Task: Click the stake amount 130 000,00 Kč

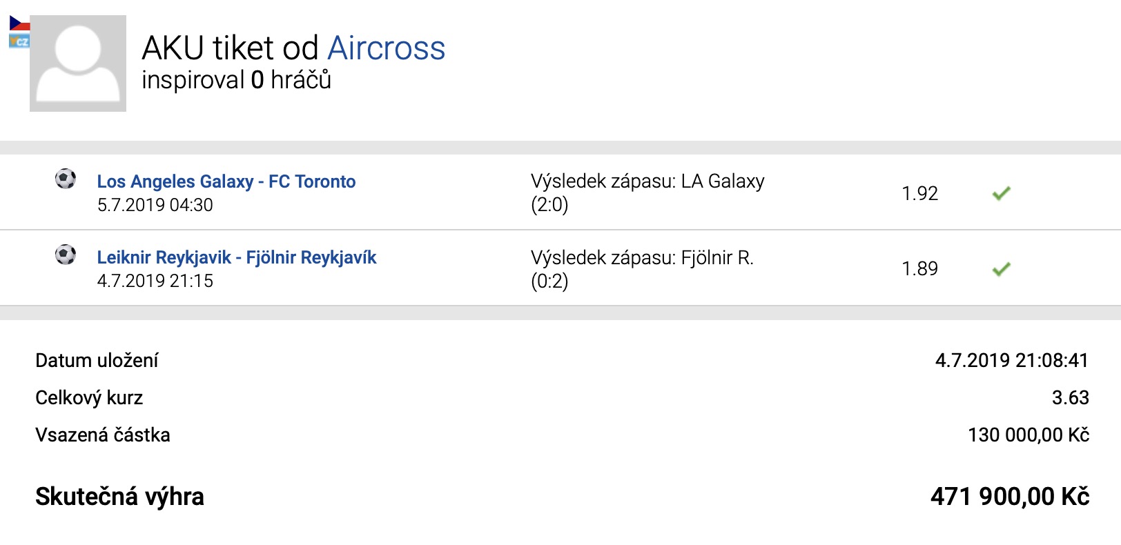Action: 1028,435
